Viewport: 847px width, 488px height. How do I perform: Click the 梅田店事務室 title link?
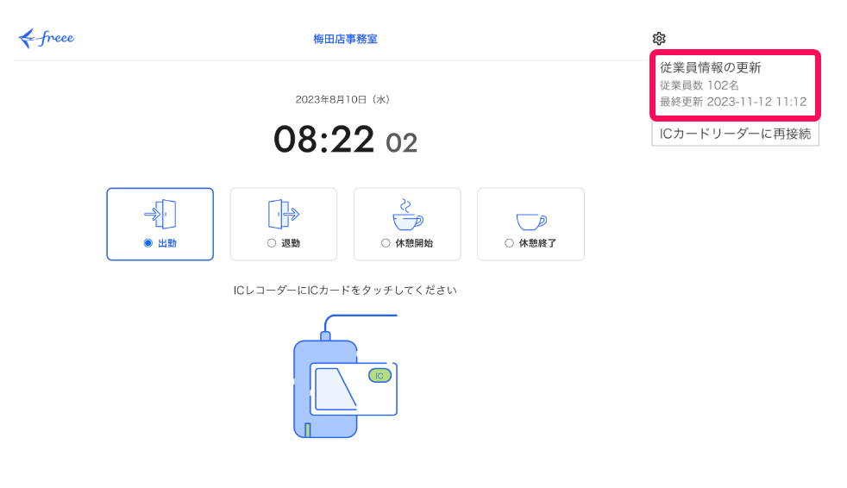(x=345, y=39)
